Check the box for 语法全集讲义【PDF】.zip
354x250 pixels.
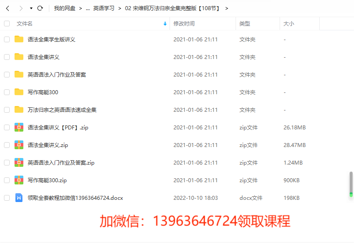pos(7,128)
